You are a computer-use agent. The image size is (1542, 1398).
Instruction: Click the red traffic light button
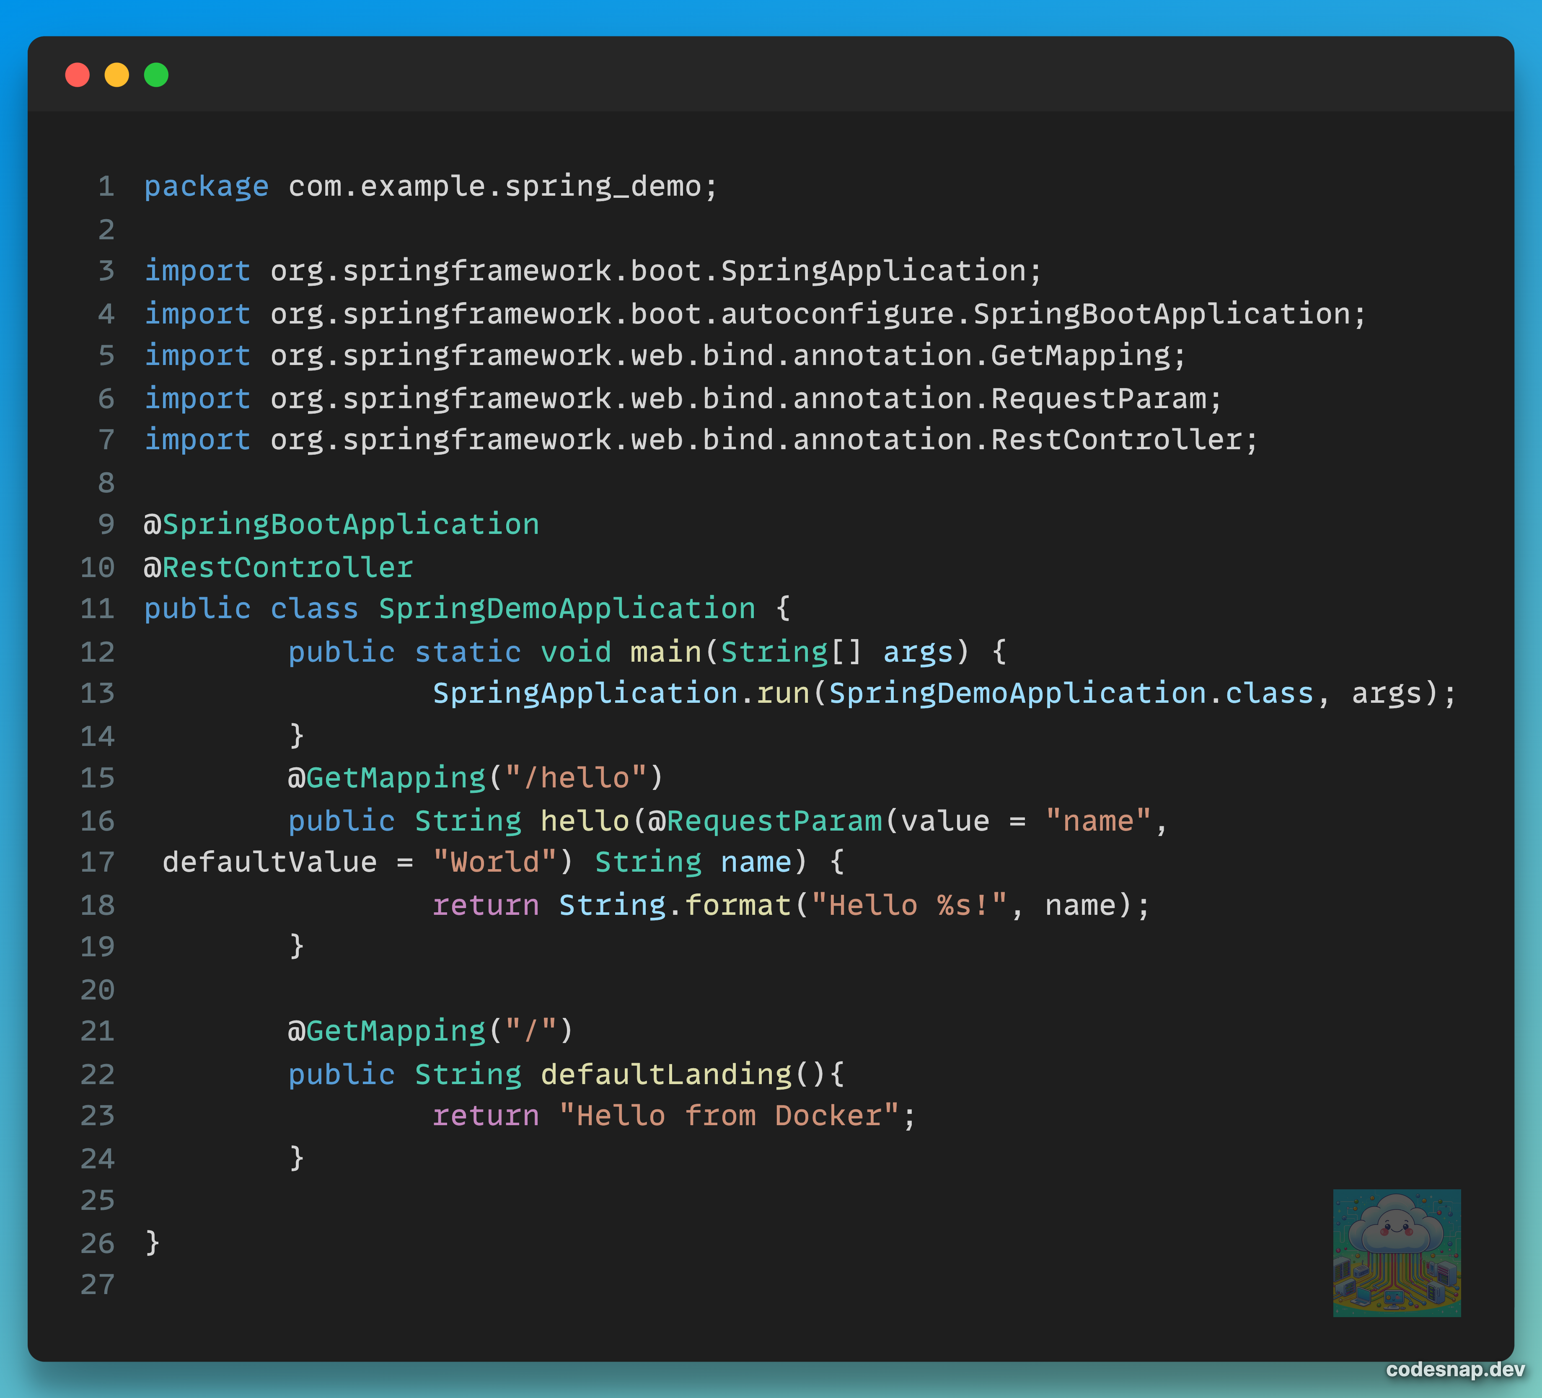click(x=77, y=74)
